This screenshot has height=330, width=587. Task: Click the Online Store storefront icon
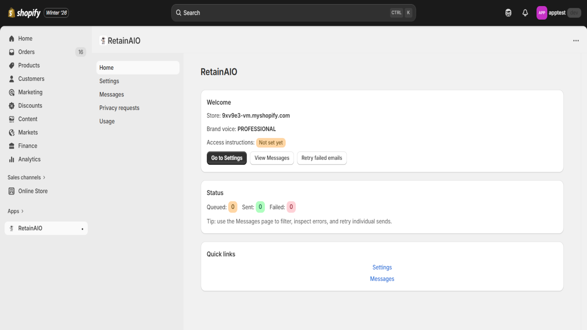(x=11, y=191)
